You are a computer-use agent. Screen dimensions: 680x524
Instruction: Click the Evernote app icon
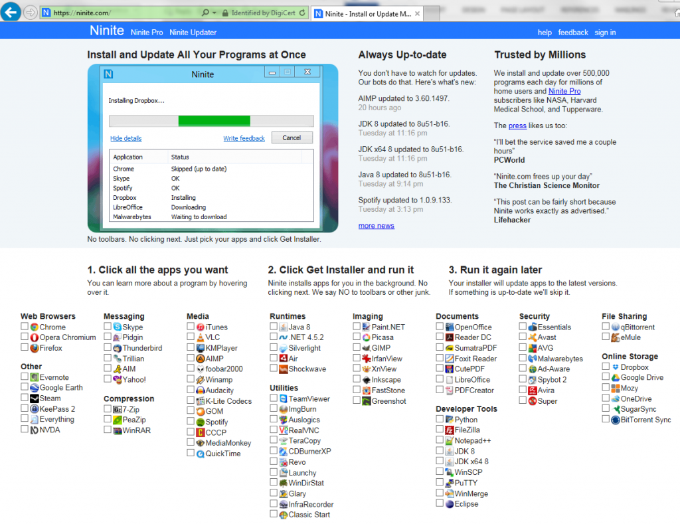pyautogui.click(x=35, y=377)
